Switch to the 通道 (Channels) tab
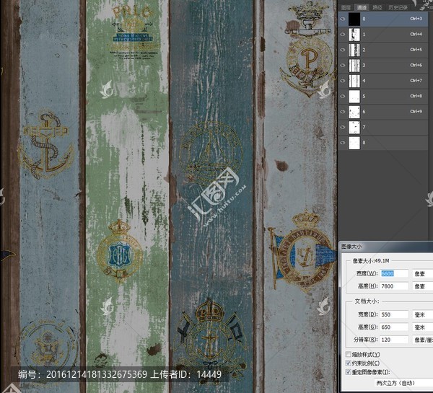Image resolution: width=433 pixels, height=393 pixels. click(362, 7)
